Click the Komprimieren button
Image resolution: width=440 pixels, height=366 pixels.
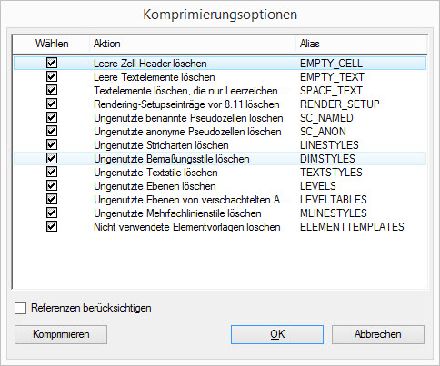(61, 334)
